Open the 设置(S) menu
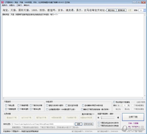147x134 pixels. click(x=12, y=5)
